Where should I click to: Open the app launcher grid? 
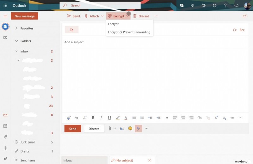tap(5, 5)
